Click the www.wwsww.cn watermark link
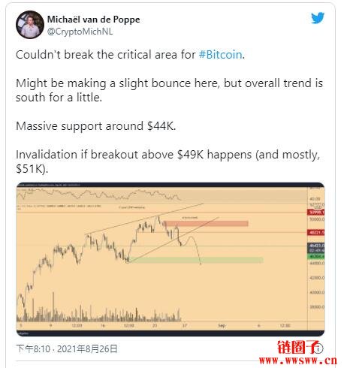 (298, 360)
